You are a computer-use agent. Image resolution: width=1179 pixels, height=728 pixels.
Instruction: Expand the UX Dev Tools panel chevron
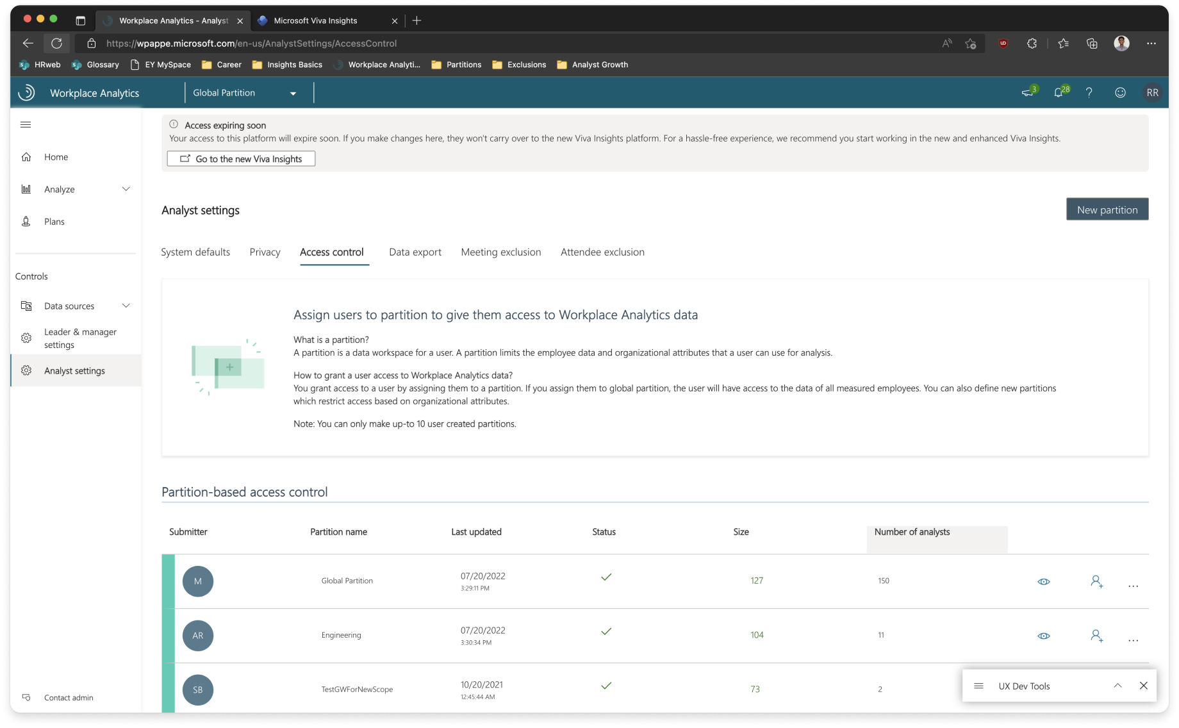coord(1117,686)
